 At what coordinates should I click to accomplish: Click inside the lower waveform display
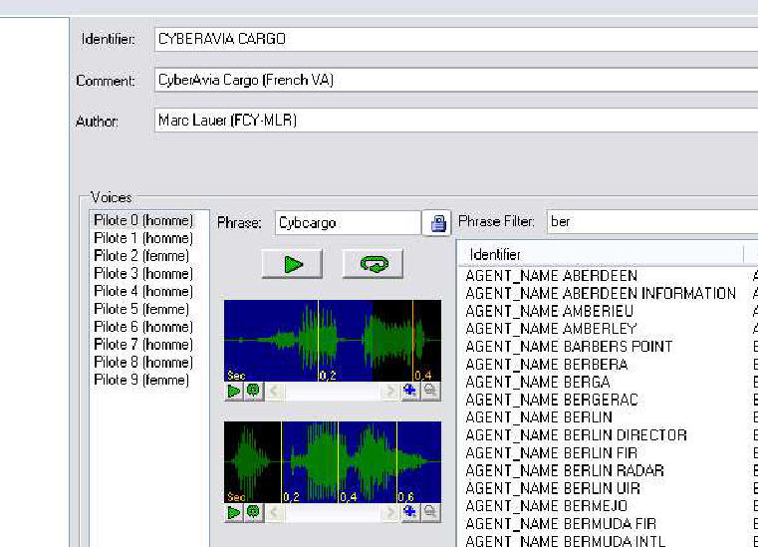[333, 462]
